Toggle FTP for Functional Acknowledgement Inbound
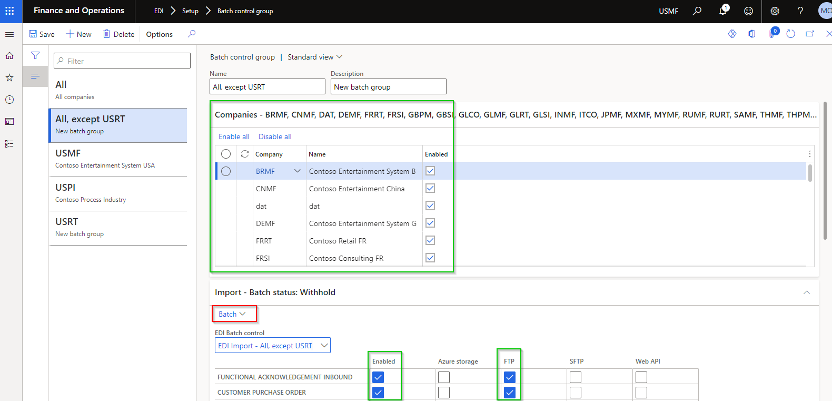Image resolution: width=832 pixels, height=401 pixels. [510, 377]
